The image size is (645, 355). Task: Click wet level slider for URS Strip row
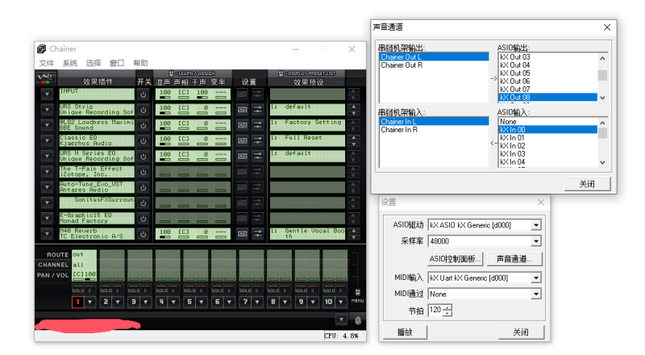tap(165, 114)
